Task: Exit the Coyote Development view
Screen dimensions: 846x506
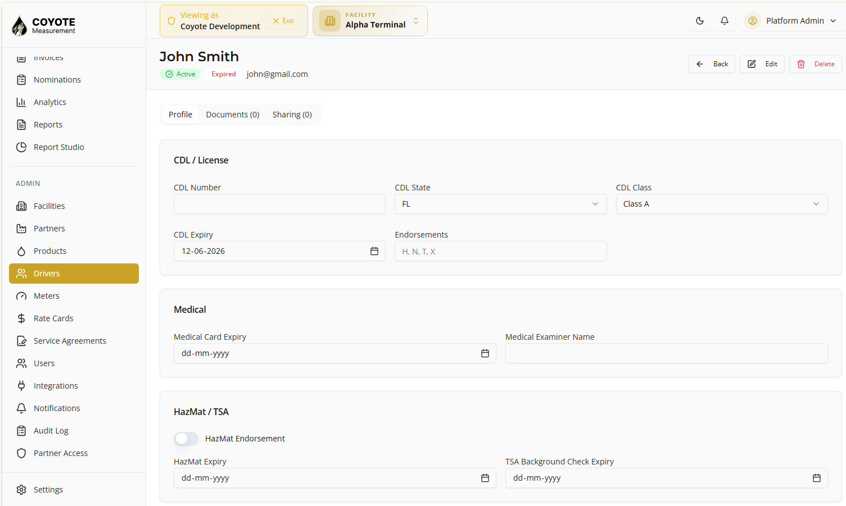Action: [x=283, y=21]
